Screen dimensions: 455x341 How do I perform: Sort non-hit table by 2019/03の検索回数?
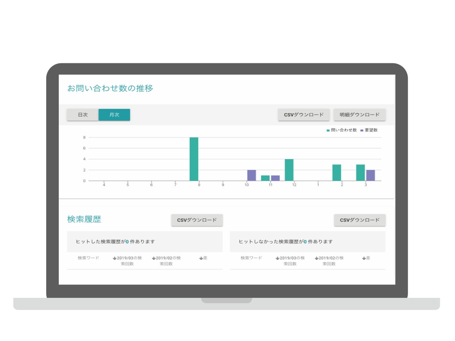(x=290, y=261)
